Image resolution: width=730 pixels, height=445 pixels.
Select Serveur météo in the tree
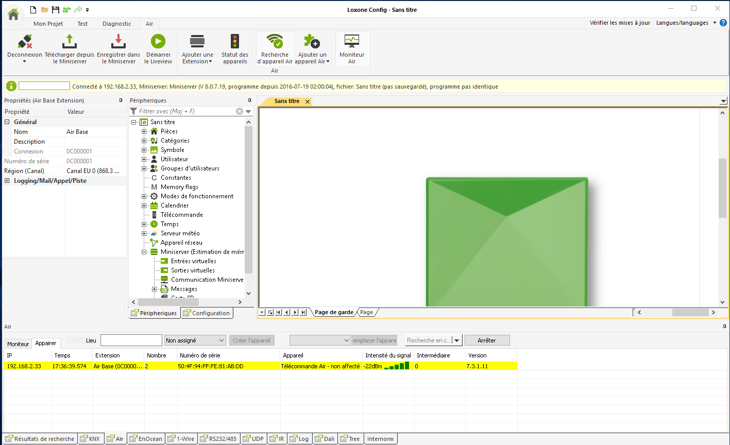(180, 233)
